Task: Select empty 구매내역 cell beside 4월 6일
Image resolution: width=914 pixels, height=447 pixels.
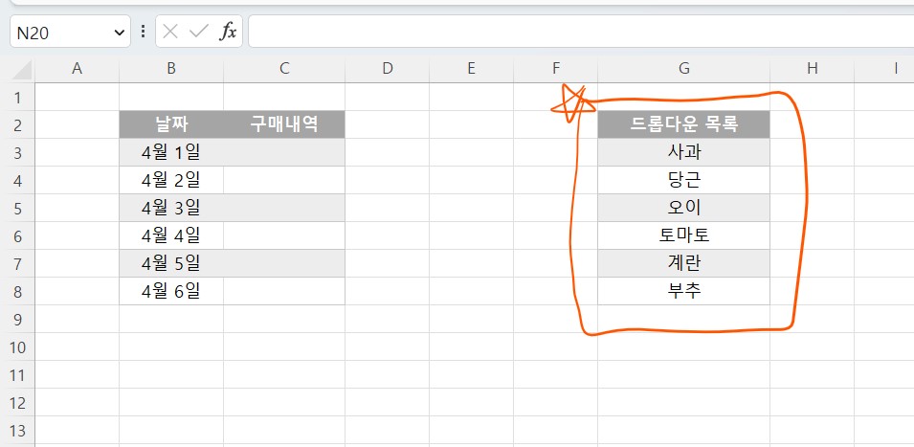Action: pos(284,291)
